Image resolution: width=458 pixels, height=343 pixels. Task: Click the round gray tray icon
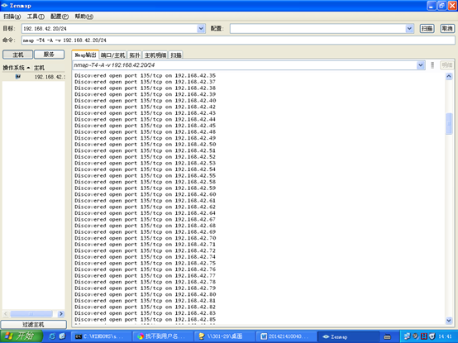pos(415,336)
